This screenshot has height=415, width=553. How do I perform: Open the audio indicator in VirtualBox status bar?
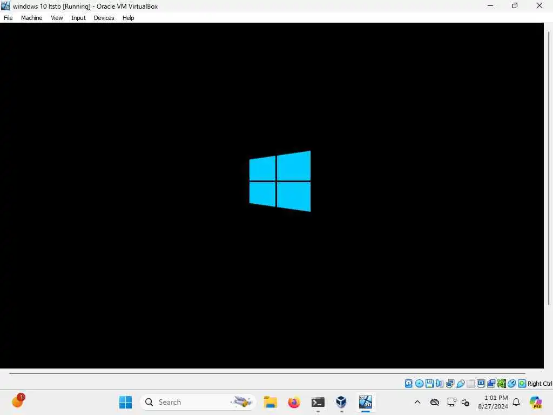[440, 384]
